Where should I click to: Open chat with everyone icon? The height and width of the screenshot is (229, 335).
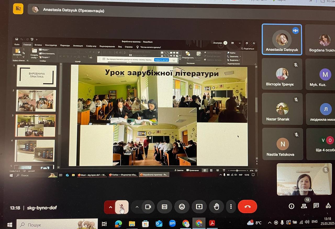[316, 206]
